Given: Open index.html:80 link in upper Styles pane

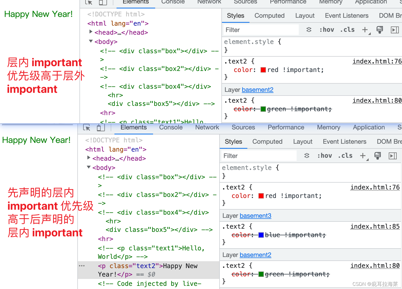Looking at the screenshot, I should pyautogui.click(x=377, y=101).
